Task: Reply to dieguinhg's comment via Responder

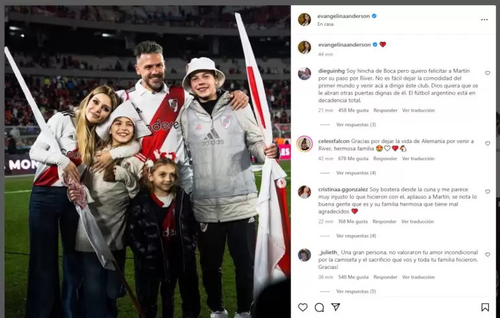Action: [x=386, y=110]
